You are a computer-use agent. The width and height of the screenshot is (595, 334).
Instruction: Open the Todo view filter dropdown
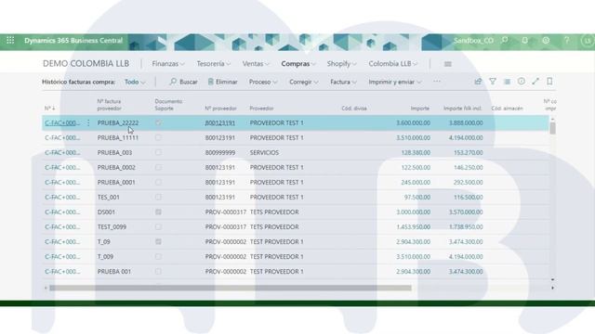[135, 82]
